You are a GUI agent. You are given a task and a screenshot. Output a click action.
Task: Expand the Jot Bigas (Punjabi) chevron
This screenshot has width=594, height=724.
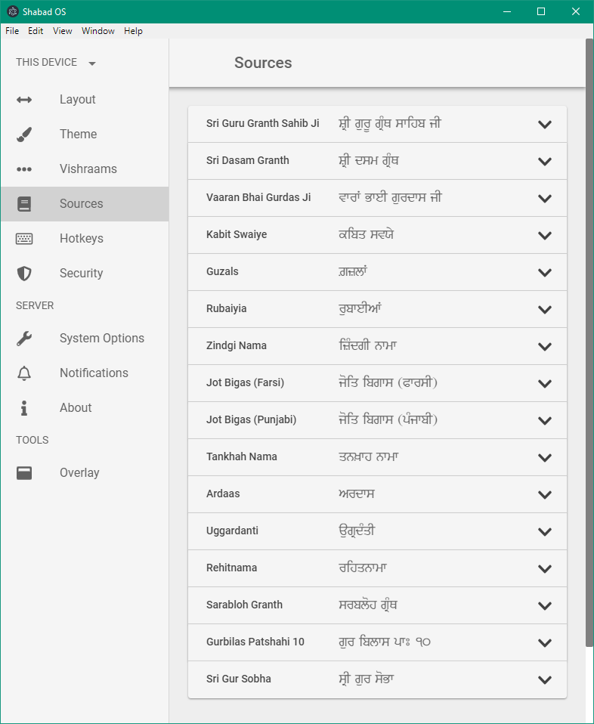[x=545, y=420]
